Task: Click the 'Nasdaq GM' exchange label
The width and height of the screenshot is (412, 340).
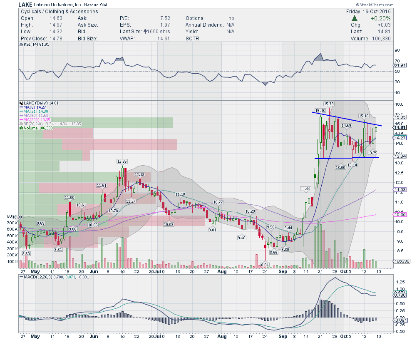Action: click(95, 5)
